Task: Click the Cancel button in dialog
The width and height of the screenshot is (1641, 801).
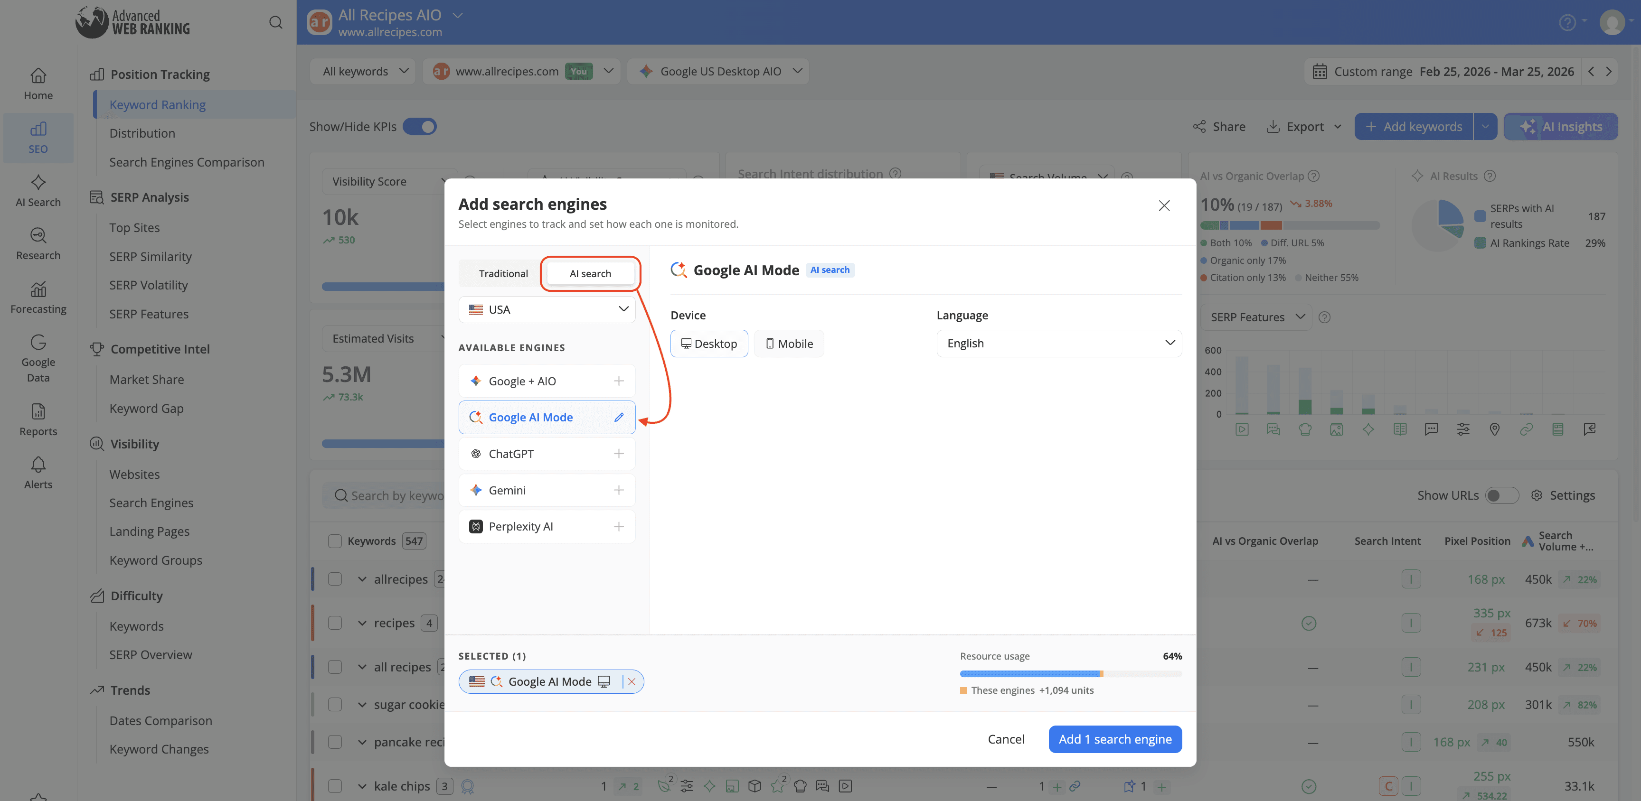Action: pyautogui.click(x=1006, y=739)
